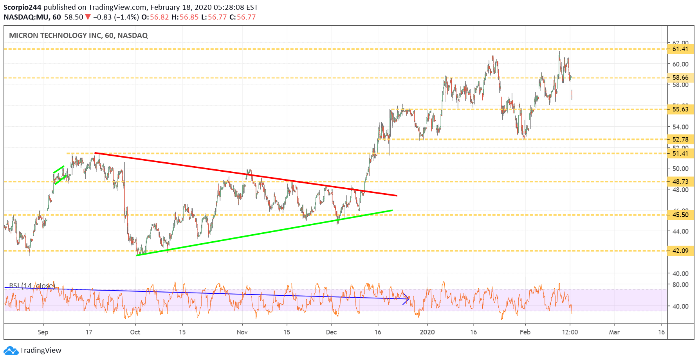Select the 45.50 price level label
The image size is (698, 361).
pyautogui.click(x=680, y=215)
